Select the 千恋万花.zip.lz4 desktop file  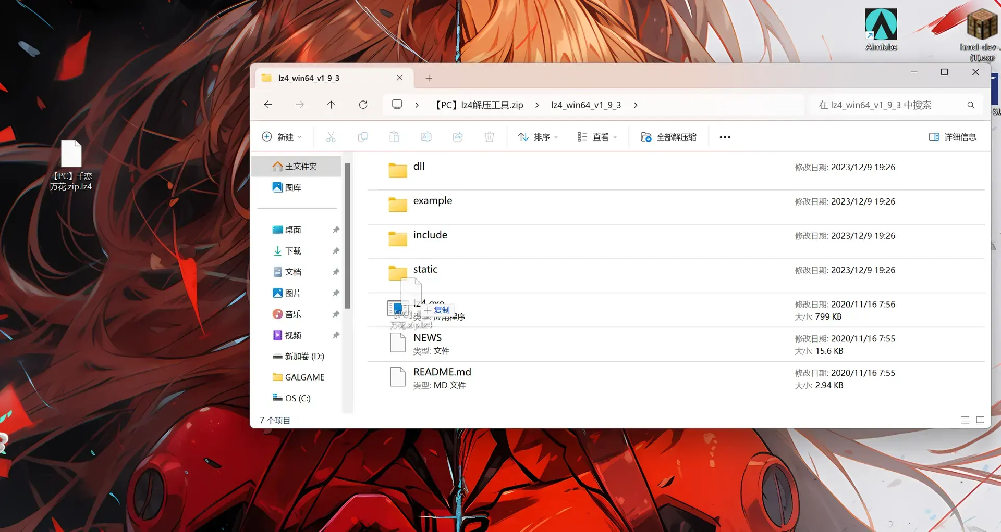pos(71,166)
